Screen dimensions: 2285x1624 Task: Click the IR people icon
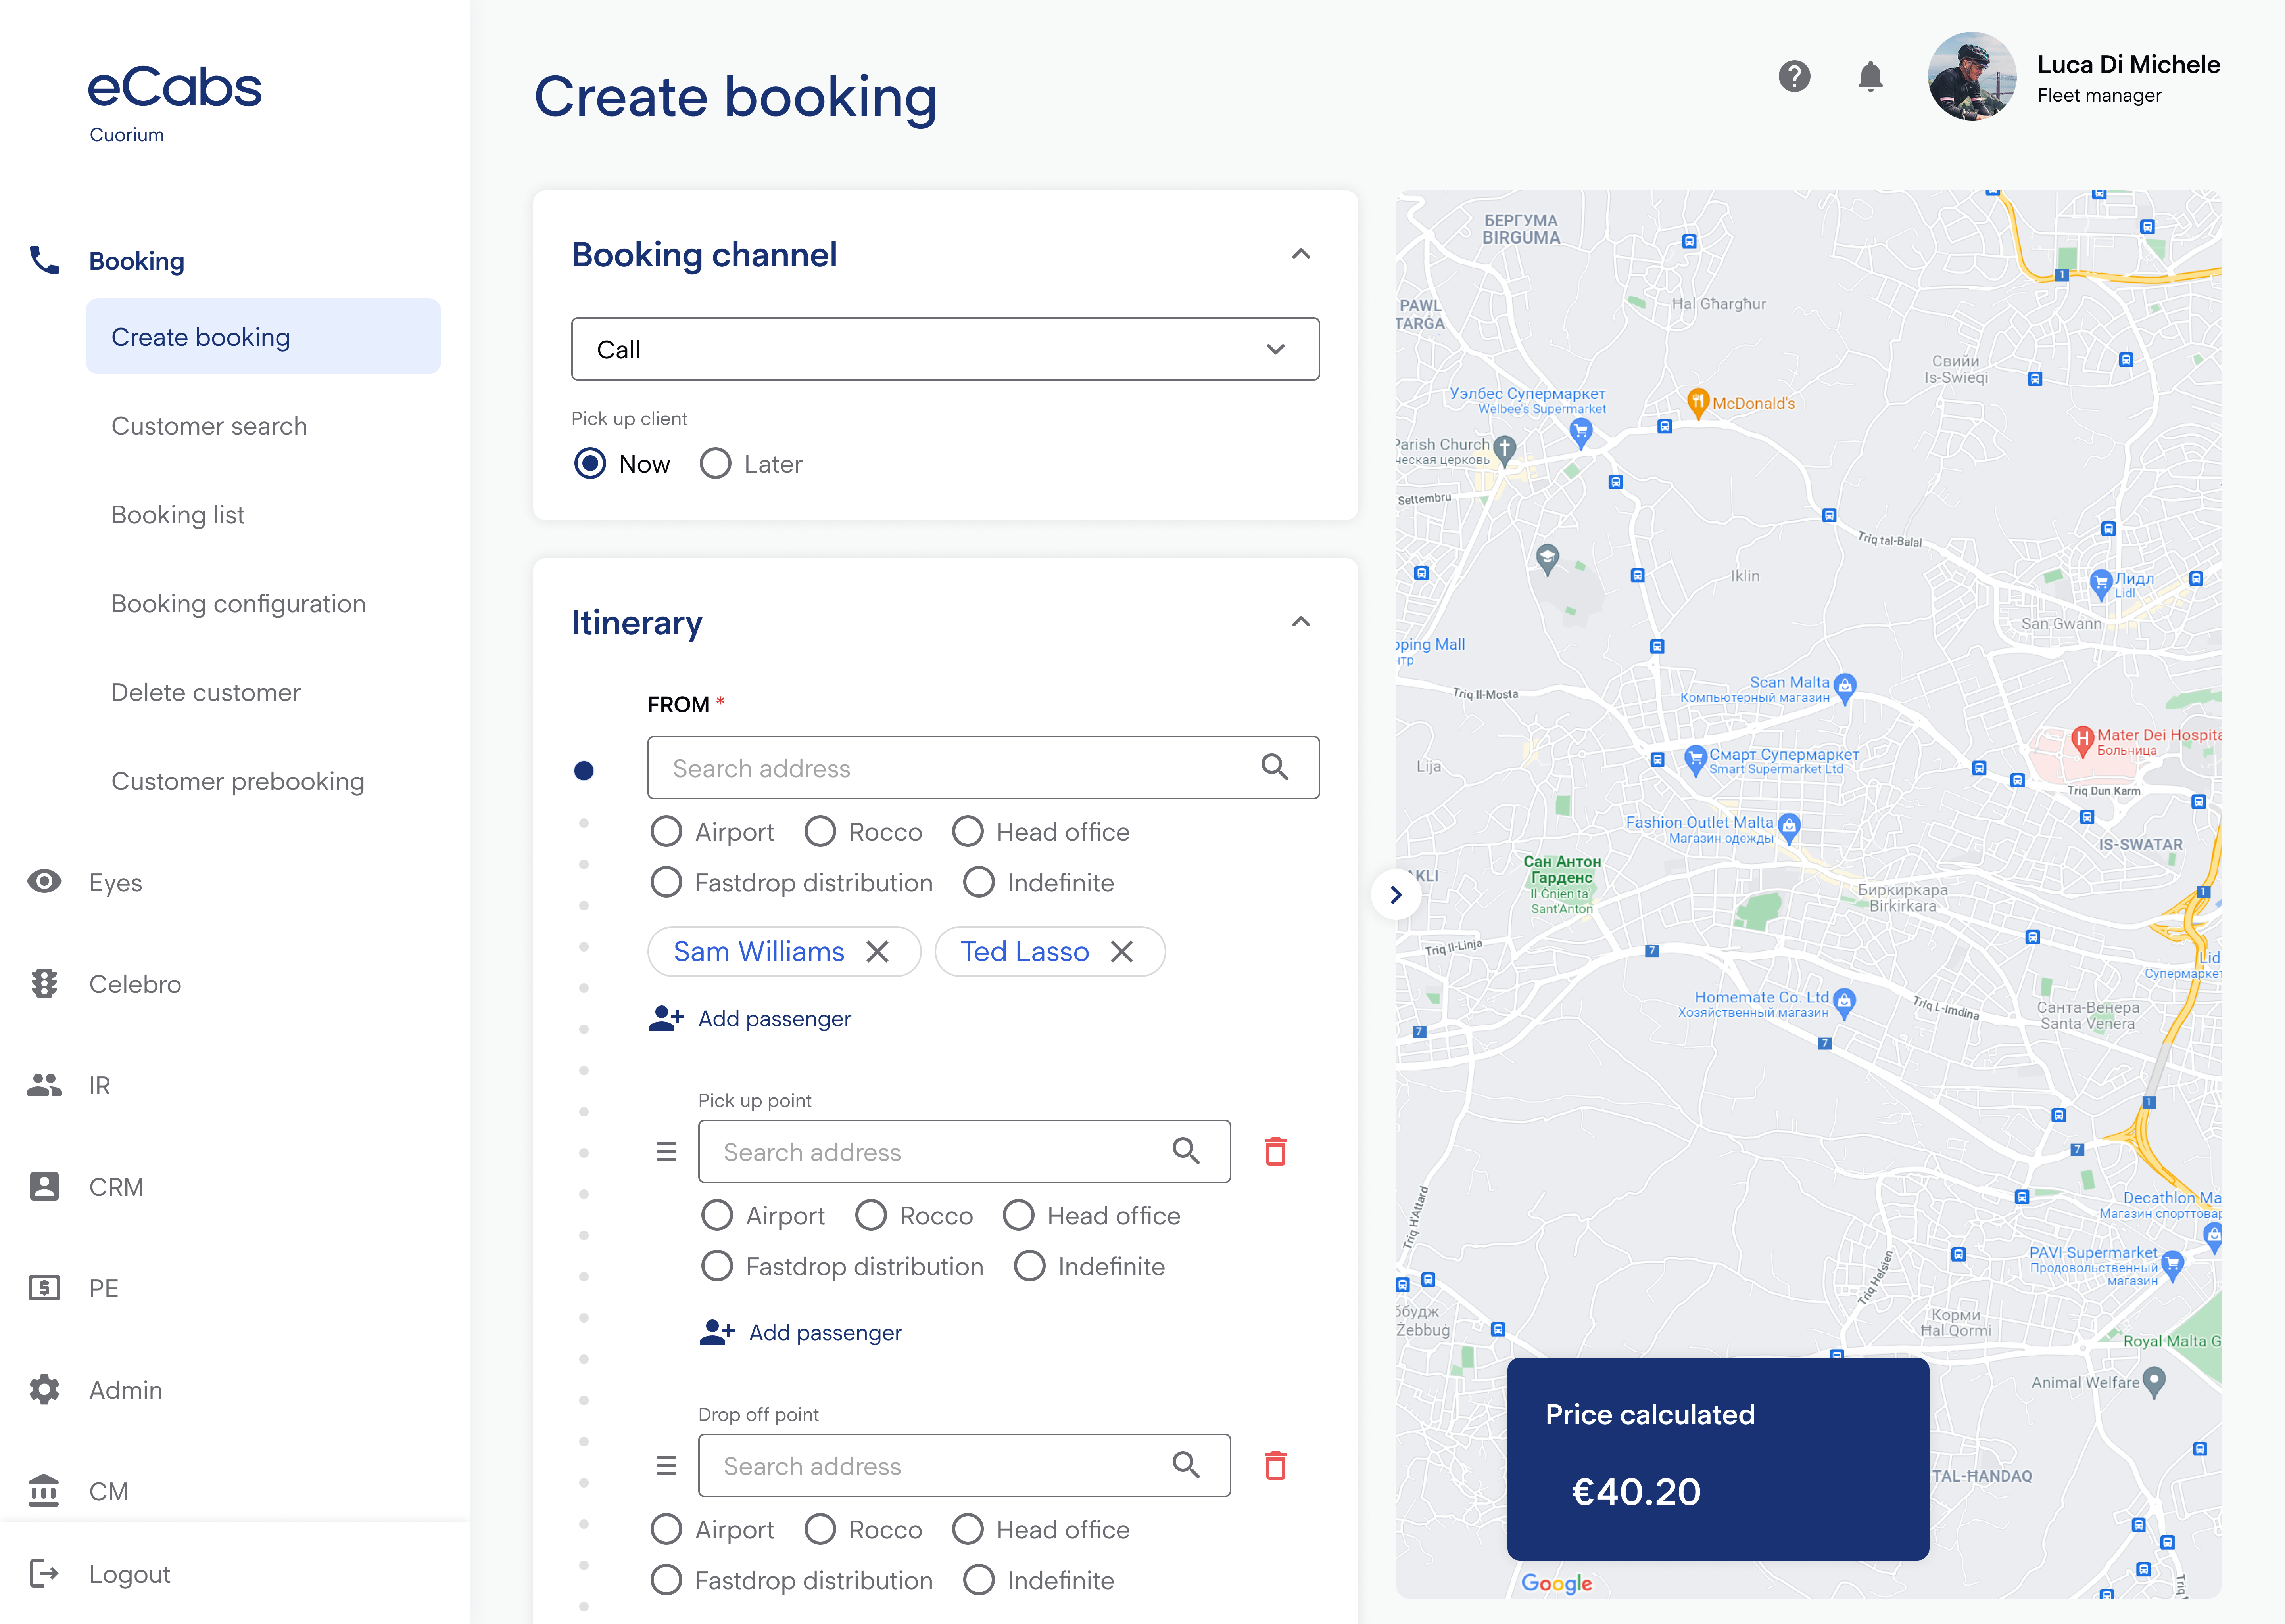(44, 1085)
